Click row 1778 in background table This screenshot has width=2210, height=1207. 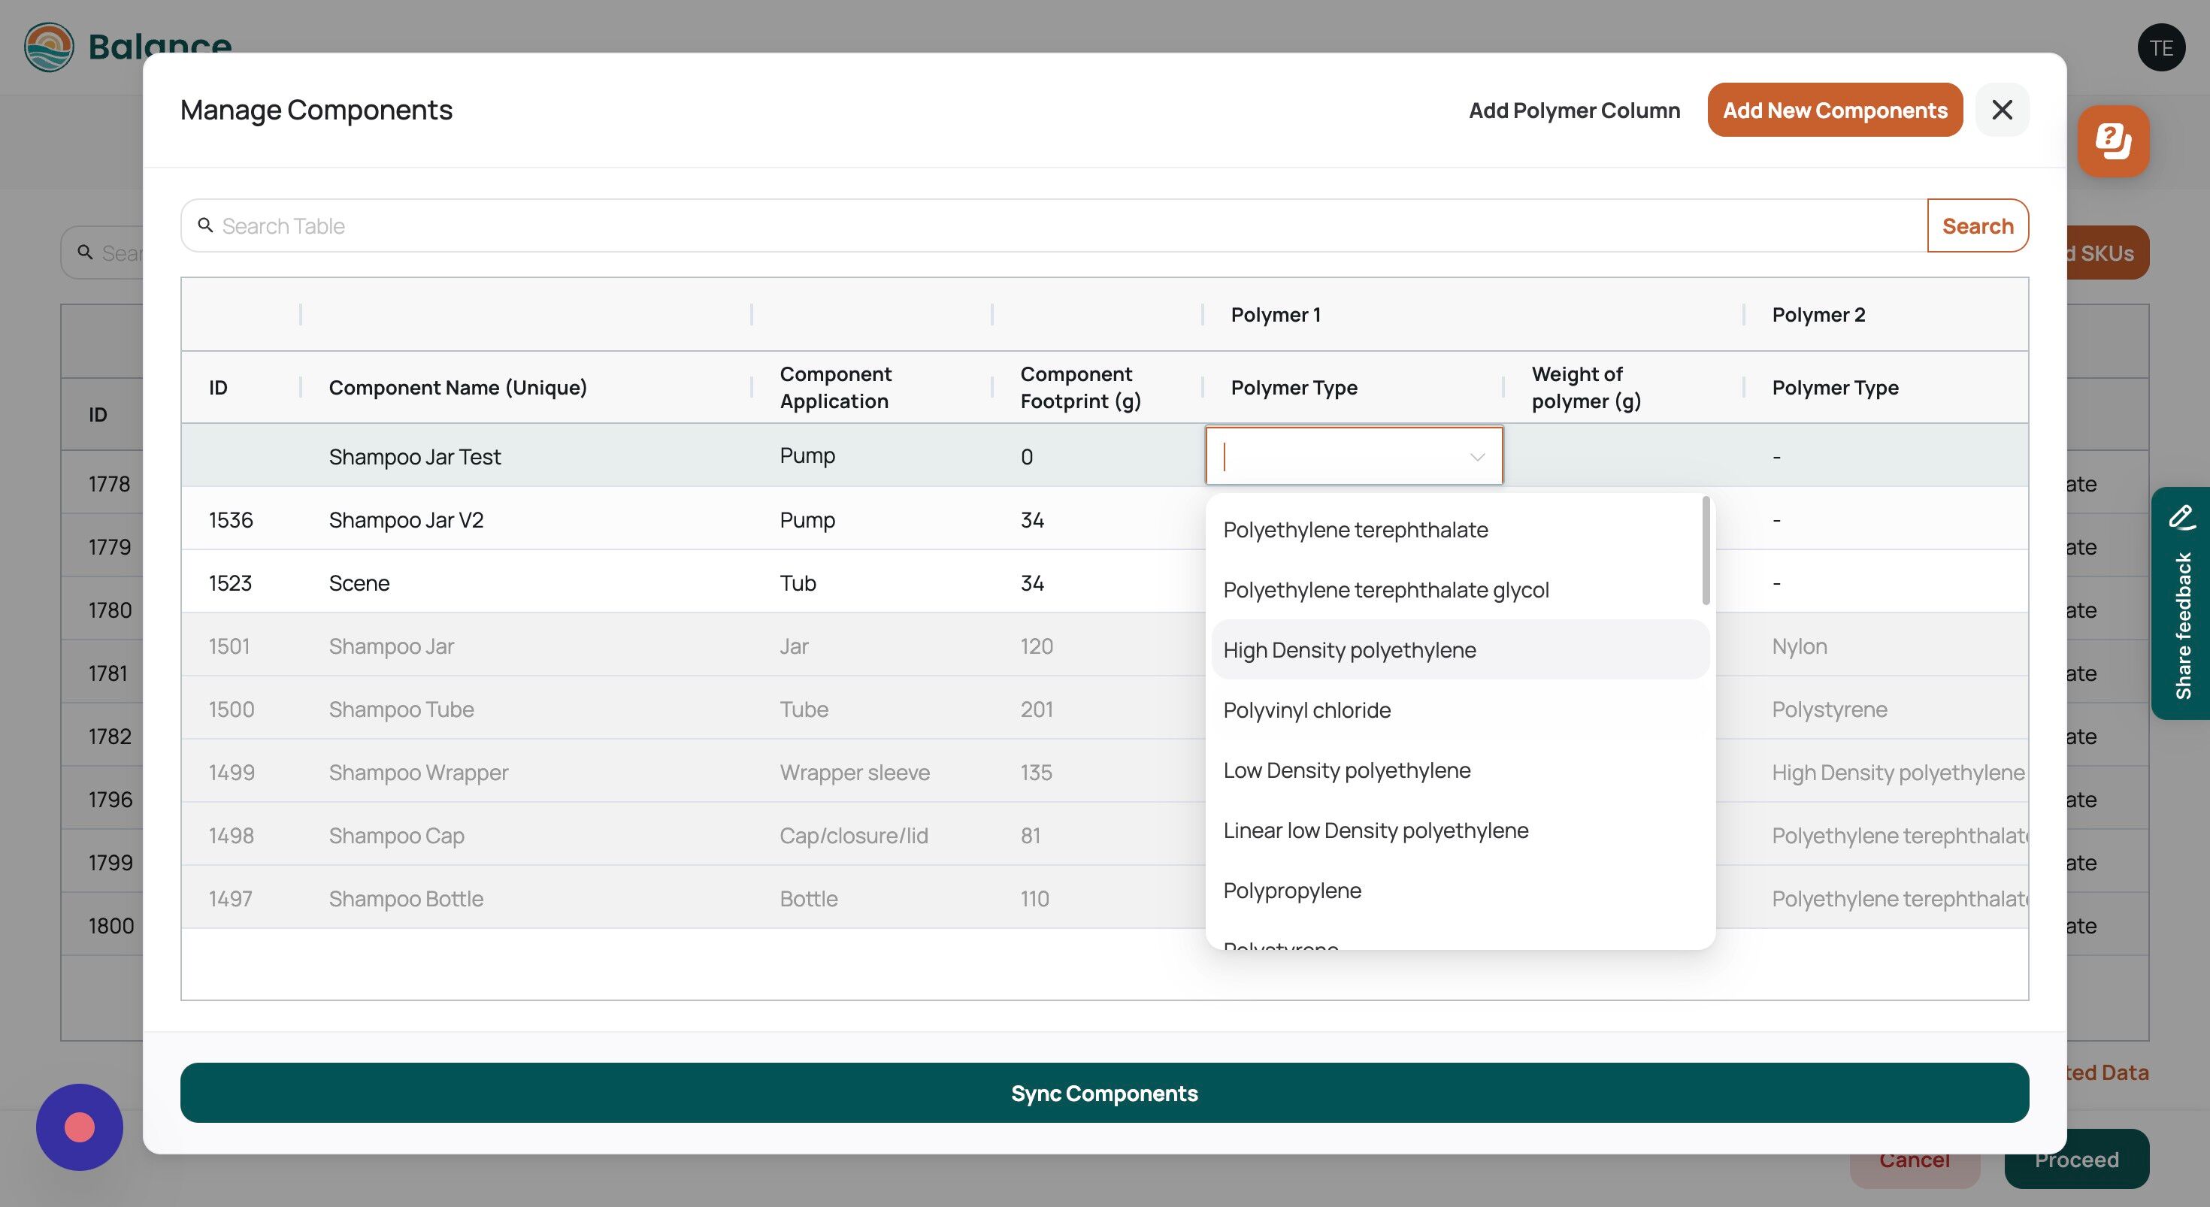coord(109,484)
